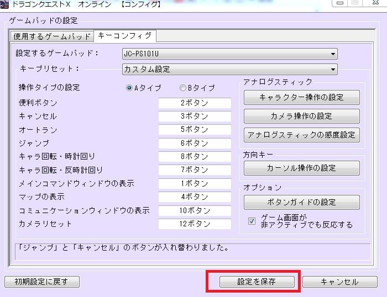Click the 操作タイプの設定 label

coord(49,87)
